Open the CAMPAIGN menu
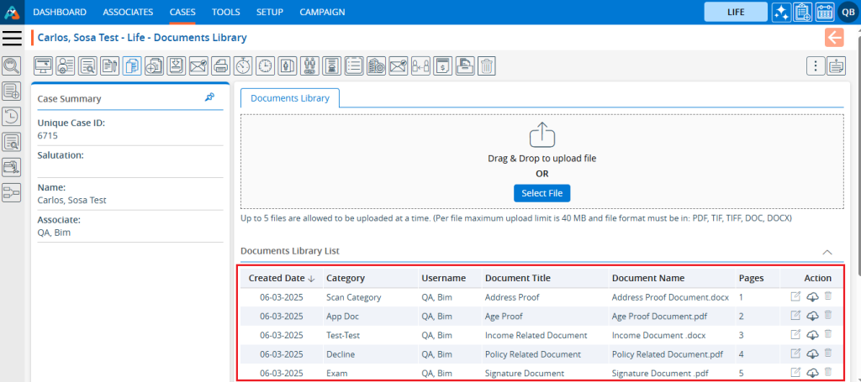Image resolution: width=861 pixels, height=382 pixels. point(322,12)
